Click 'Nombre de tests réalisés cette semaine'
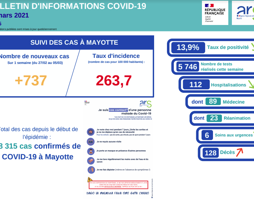 point(222,67)
